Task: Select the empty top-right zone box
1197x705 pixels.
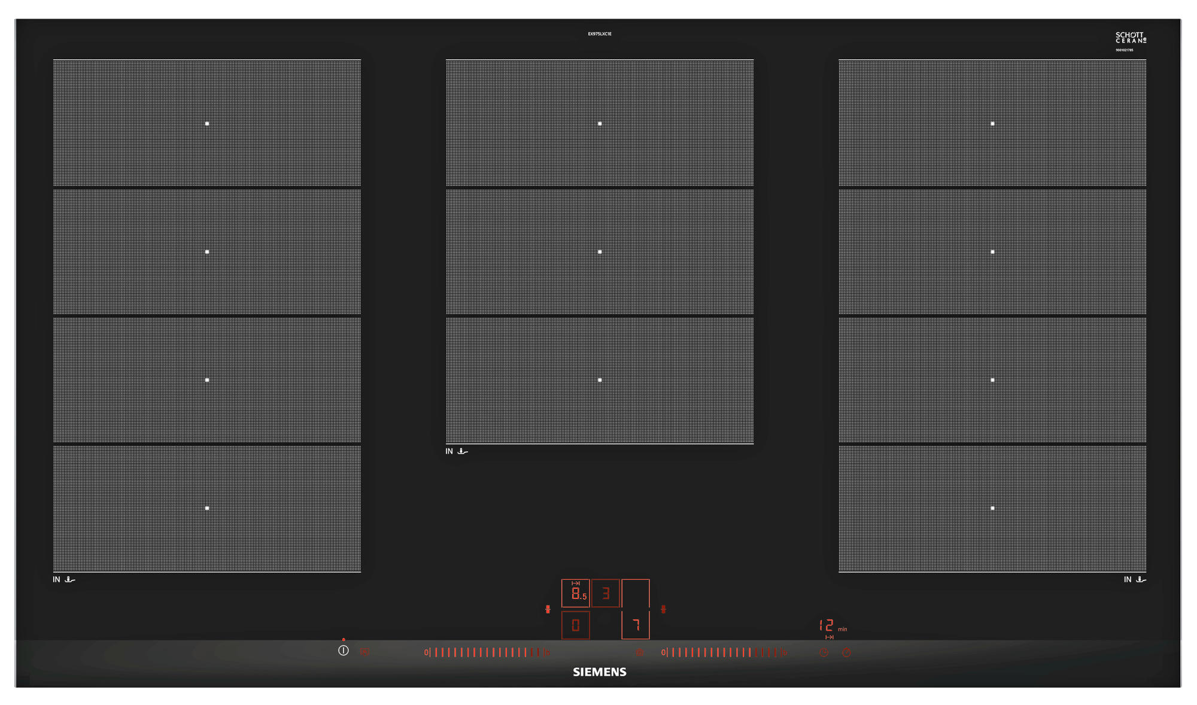Action: click(636, 593)
